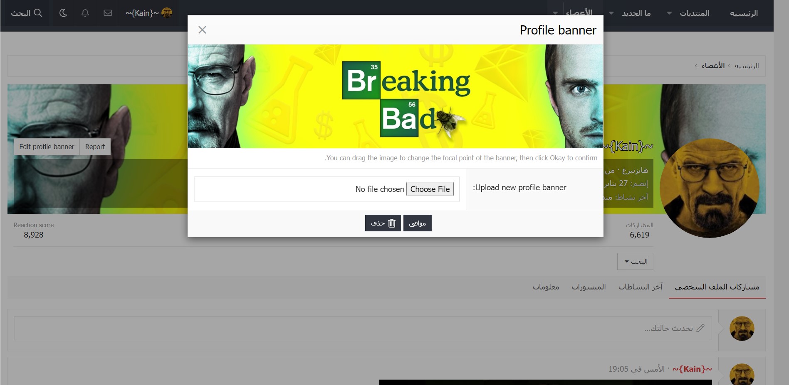The width and height of the screenshot is (789, 385).
Task: Open the post timestamp الأمس في 19:05
Action: pos(636,369)
